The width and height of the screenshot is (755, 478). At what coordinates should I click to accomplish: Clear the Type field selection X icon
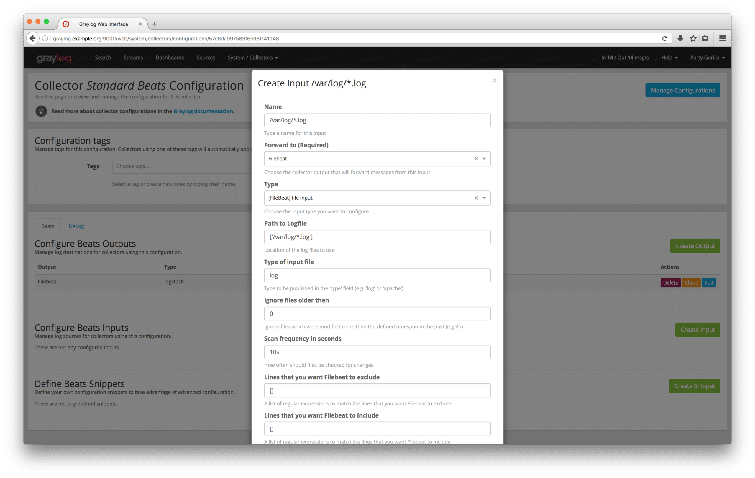pos(476,198)
